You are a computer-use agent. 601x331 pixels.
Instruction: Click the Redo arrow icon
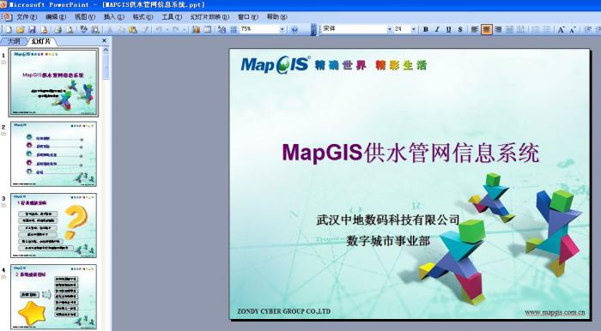(x=175, y=29)
